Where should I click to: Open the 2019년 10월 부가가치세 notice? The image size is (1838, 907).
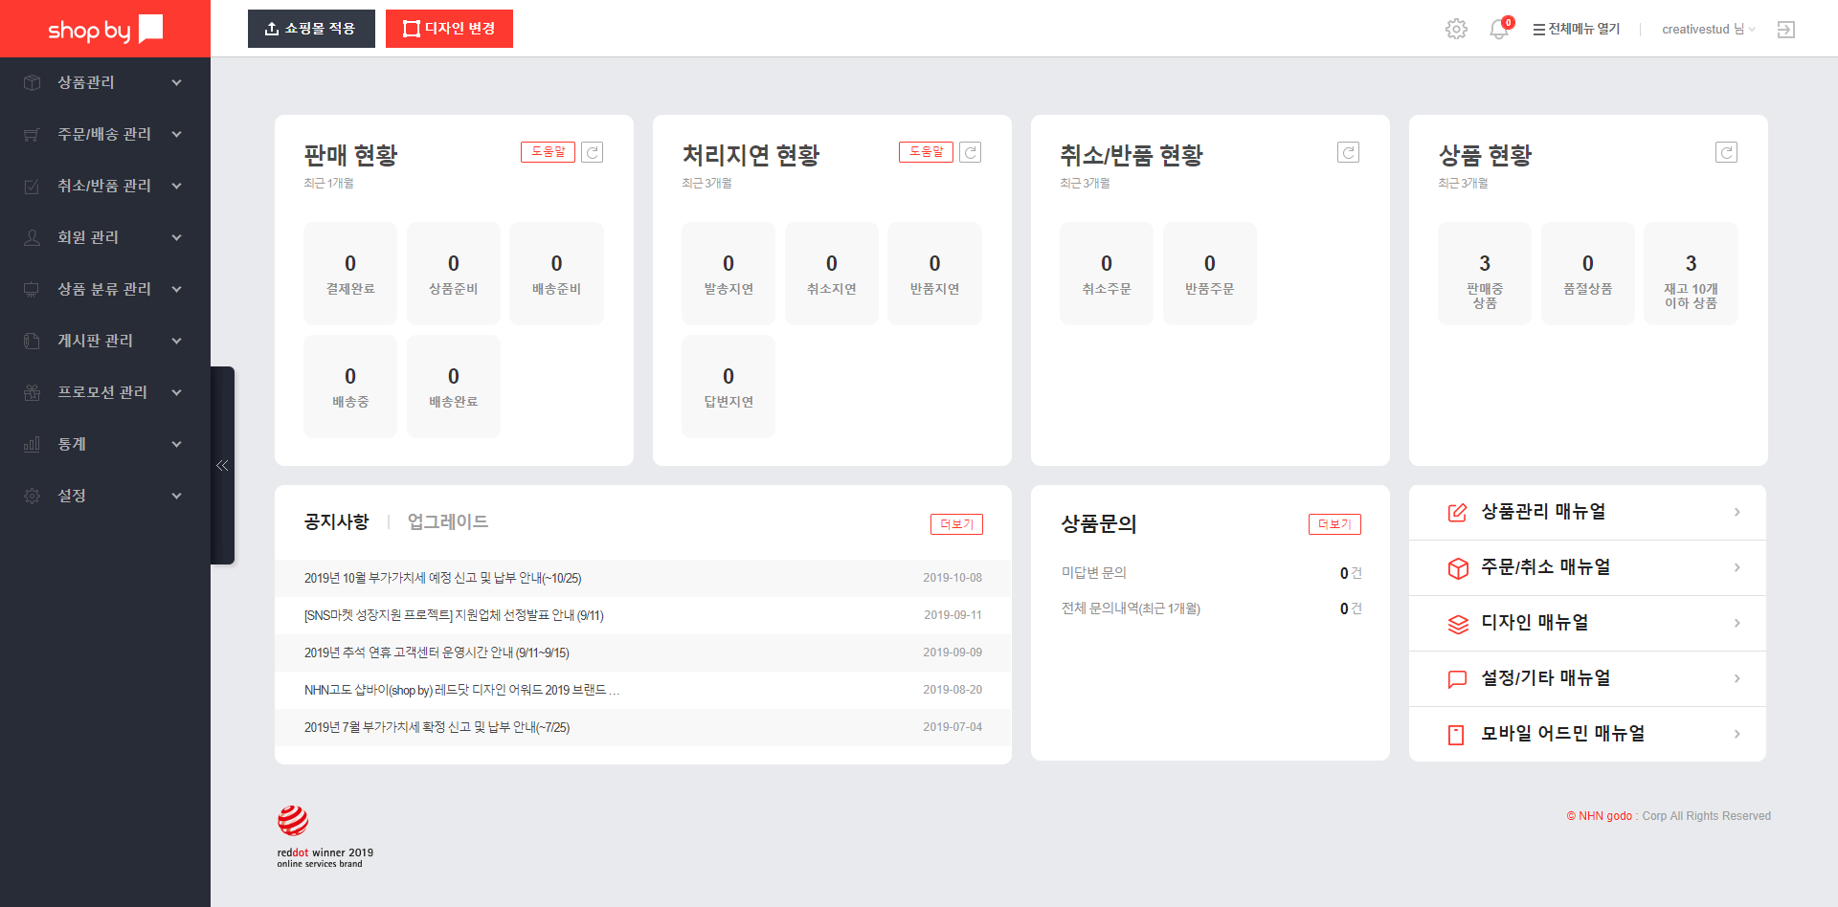point(442,578)
